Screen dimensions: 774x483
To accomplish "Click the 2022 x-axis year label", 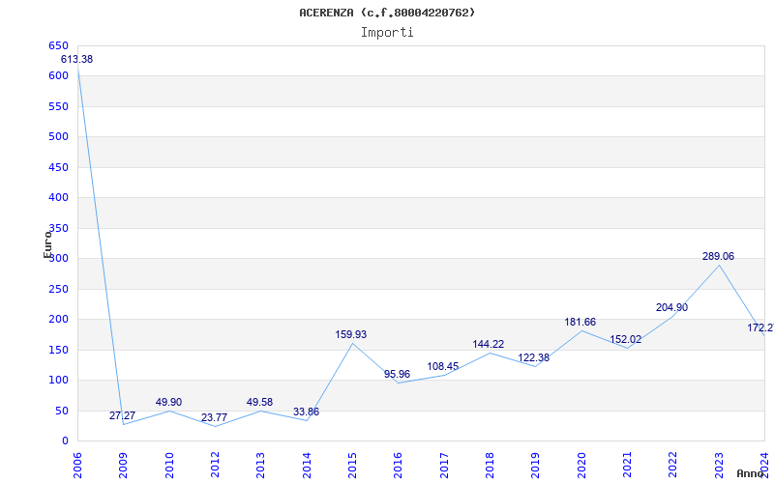I will point(672,466).
